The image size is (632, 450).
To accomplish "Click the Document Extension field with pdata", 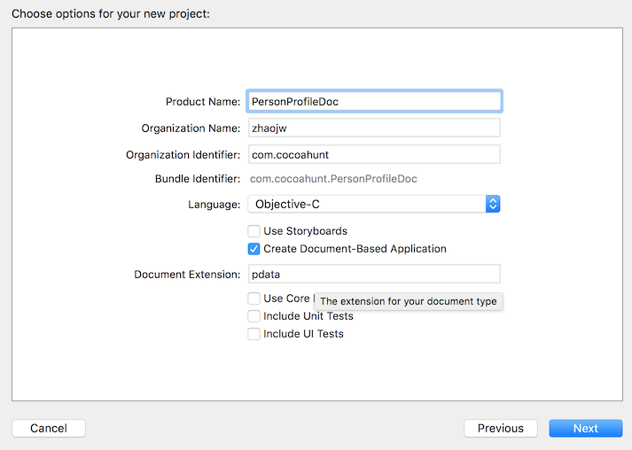I will click(x=373, y=275).
